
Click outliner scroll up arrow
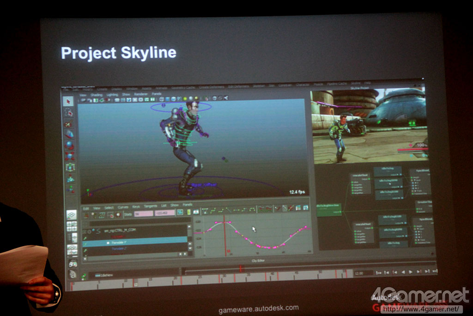coord(189,227)
